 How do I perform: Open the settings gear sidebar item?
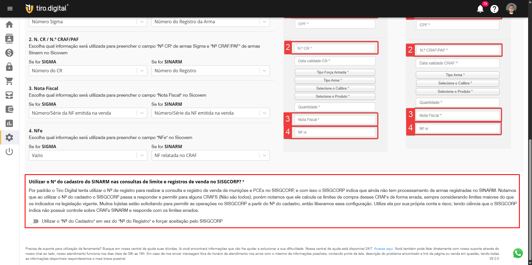9,137
